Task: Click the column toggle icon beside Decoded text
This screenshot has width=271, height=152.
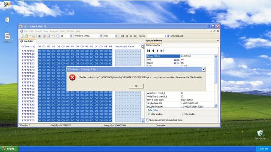Action: 143,46
